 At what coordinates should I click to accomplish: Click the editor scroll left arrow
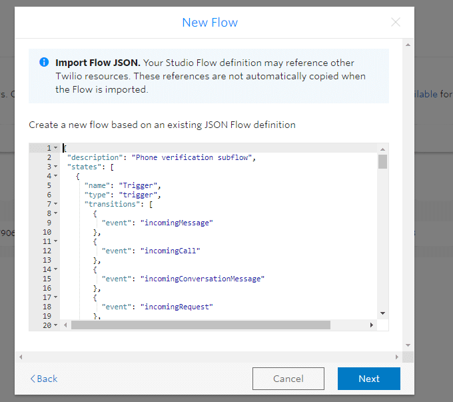coord(65,325)
